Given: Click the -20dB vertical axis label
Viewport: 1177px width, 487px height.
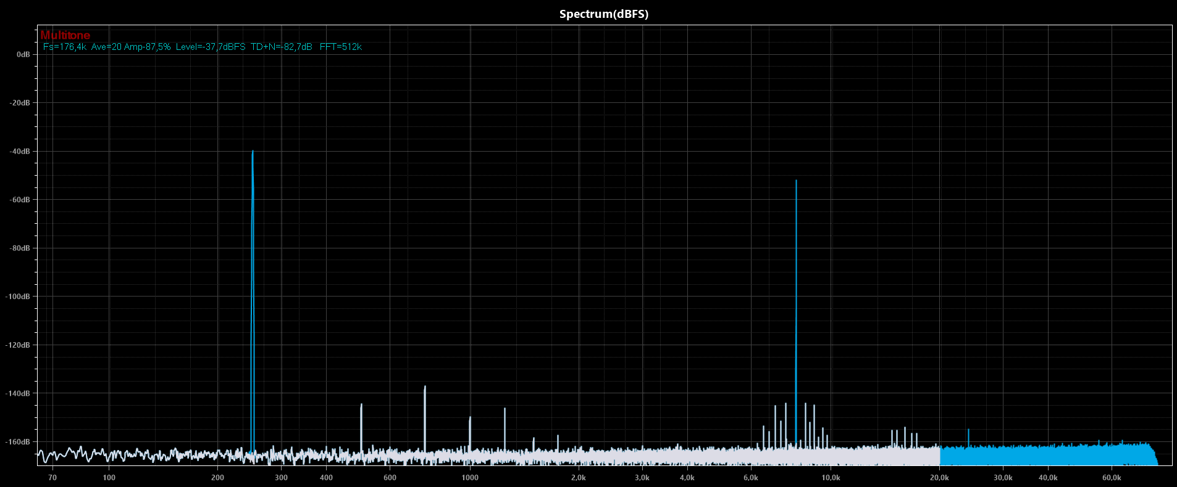Looking at the screenshot, I should tap(20, 103).
